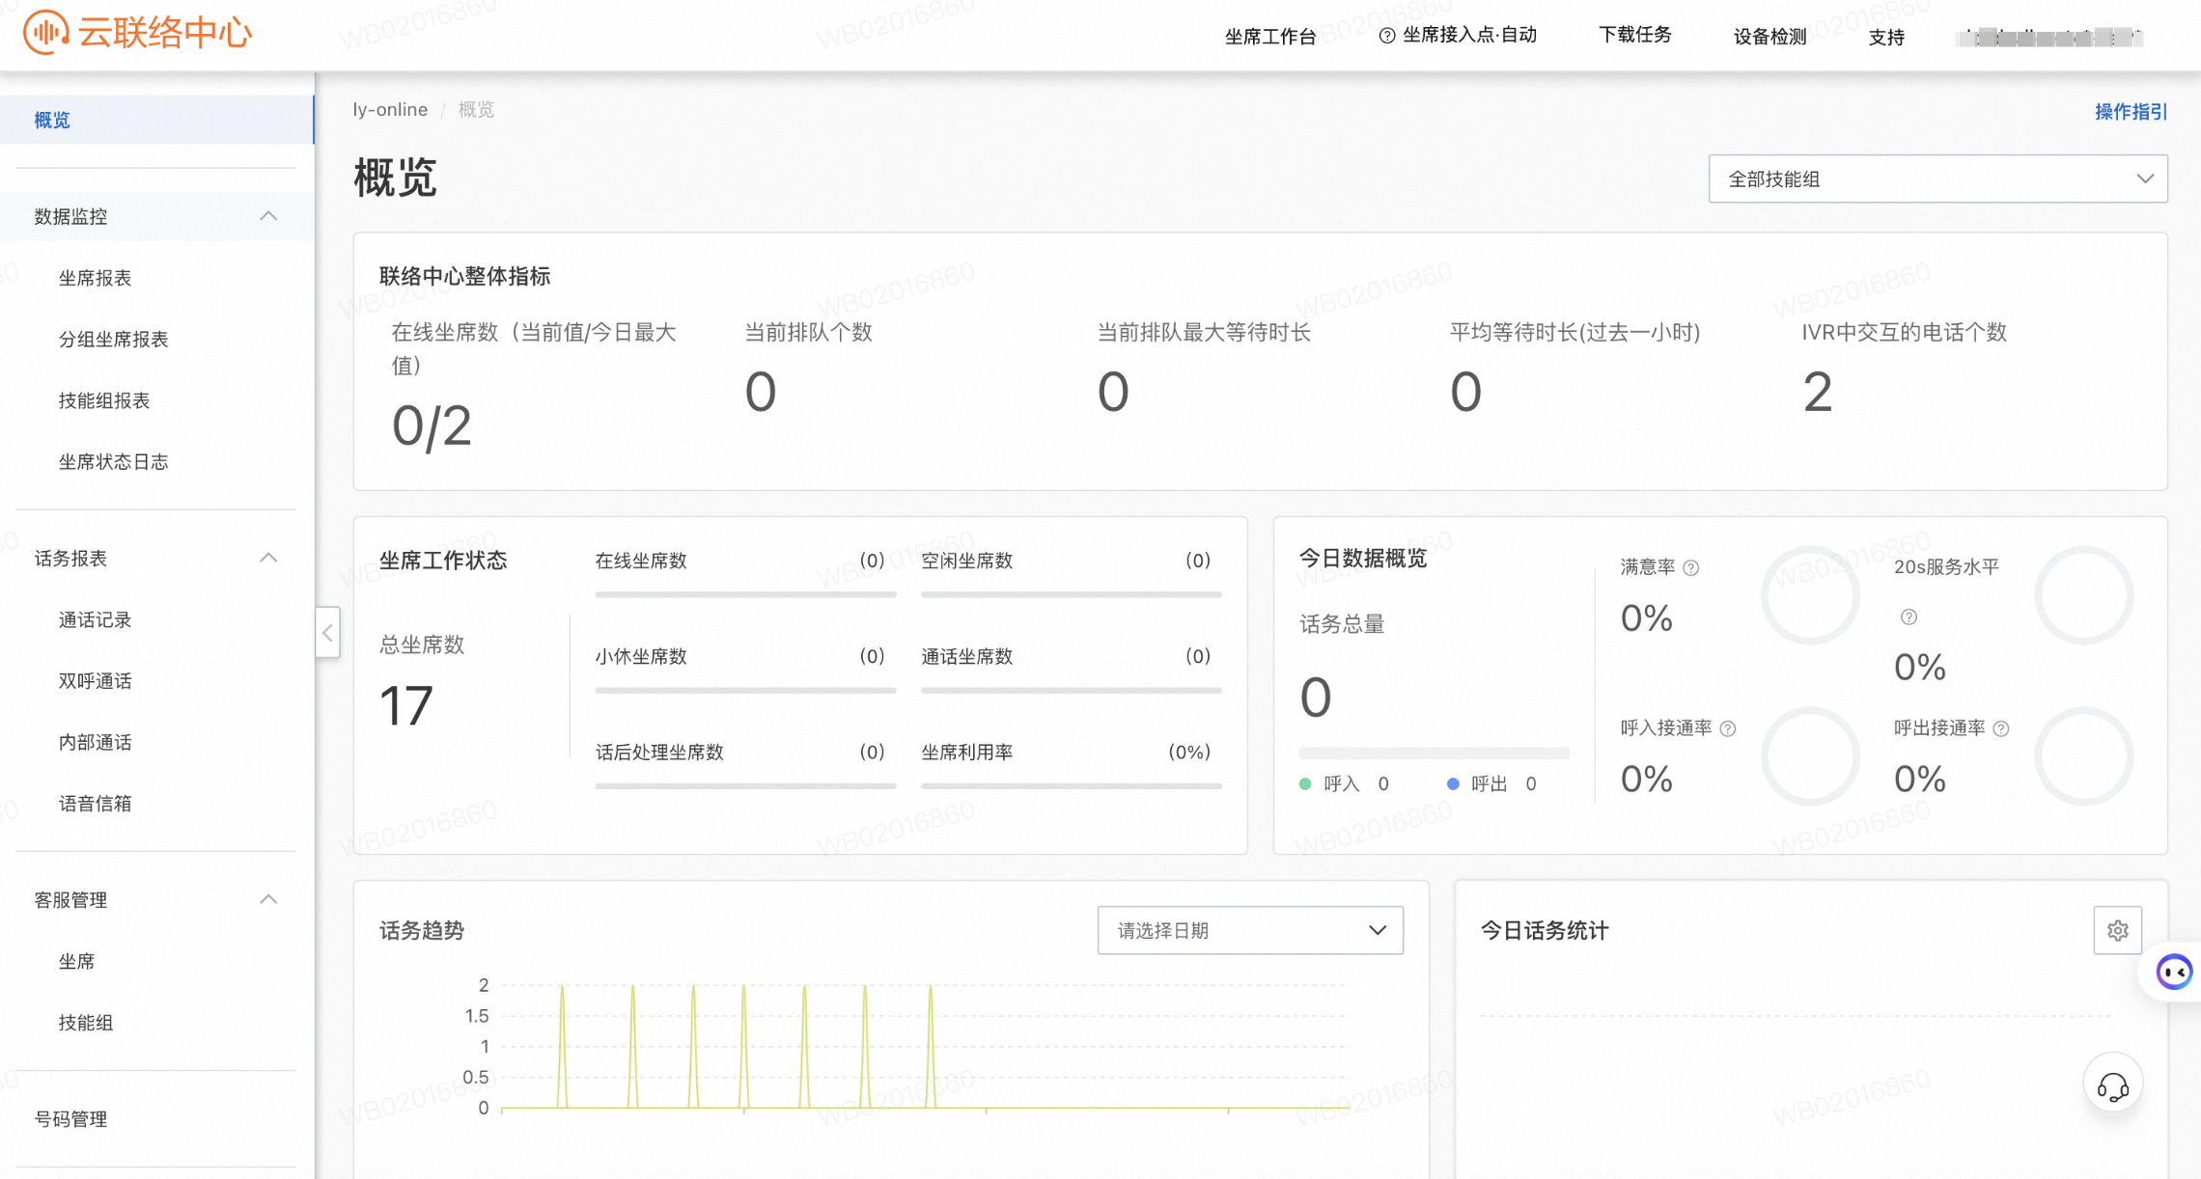This screenshot has width=2201, height=1179.
Task: Click the help icon beside 坐席接入点·自动
Action: tap(1387, 36)
